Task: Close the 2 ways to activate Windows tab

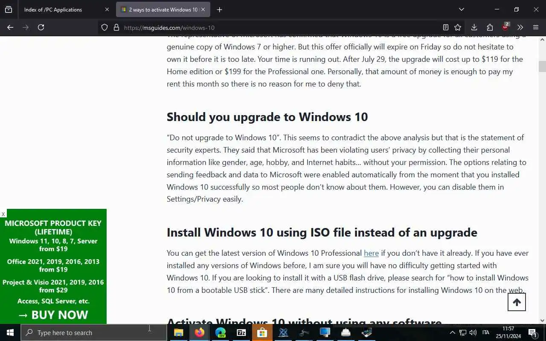Action: [203, 9]
